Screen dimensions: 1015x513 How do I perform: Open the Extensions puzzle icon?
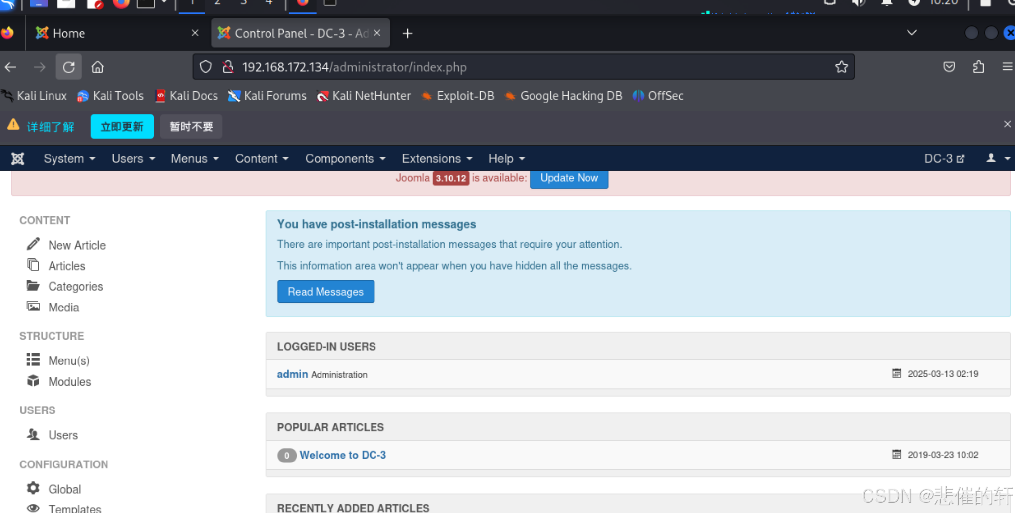coord(979,67)
